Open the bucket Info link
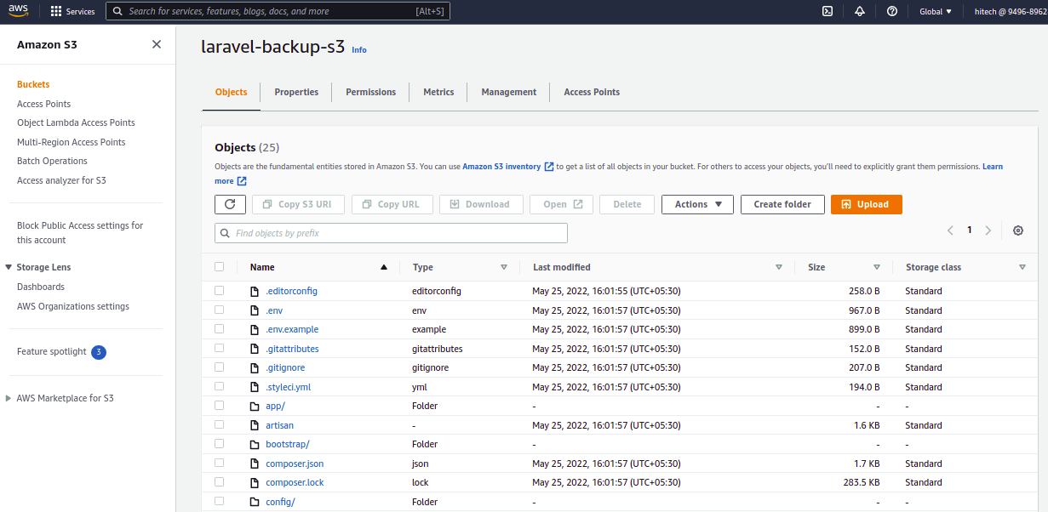Image resolution: width=1048 pixels, height=512 pixels. tap(359, 50)
